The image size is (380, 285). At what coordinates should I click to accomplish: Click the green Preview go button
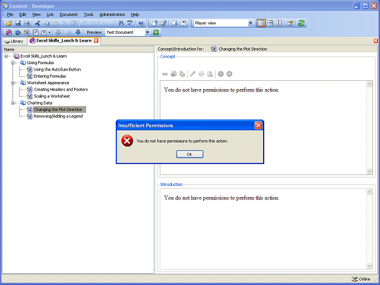pos(156,32)
